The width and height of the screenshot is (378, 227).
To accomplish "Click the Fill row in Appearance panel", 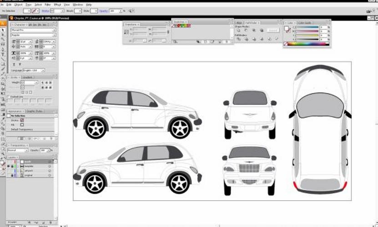I will coord(30,125).
